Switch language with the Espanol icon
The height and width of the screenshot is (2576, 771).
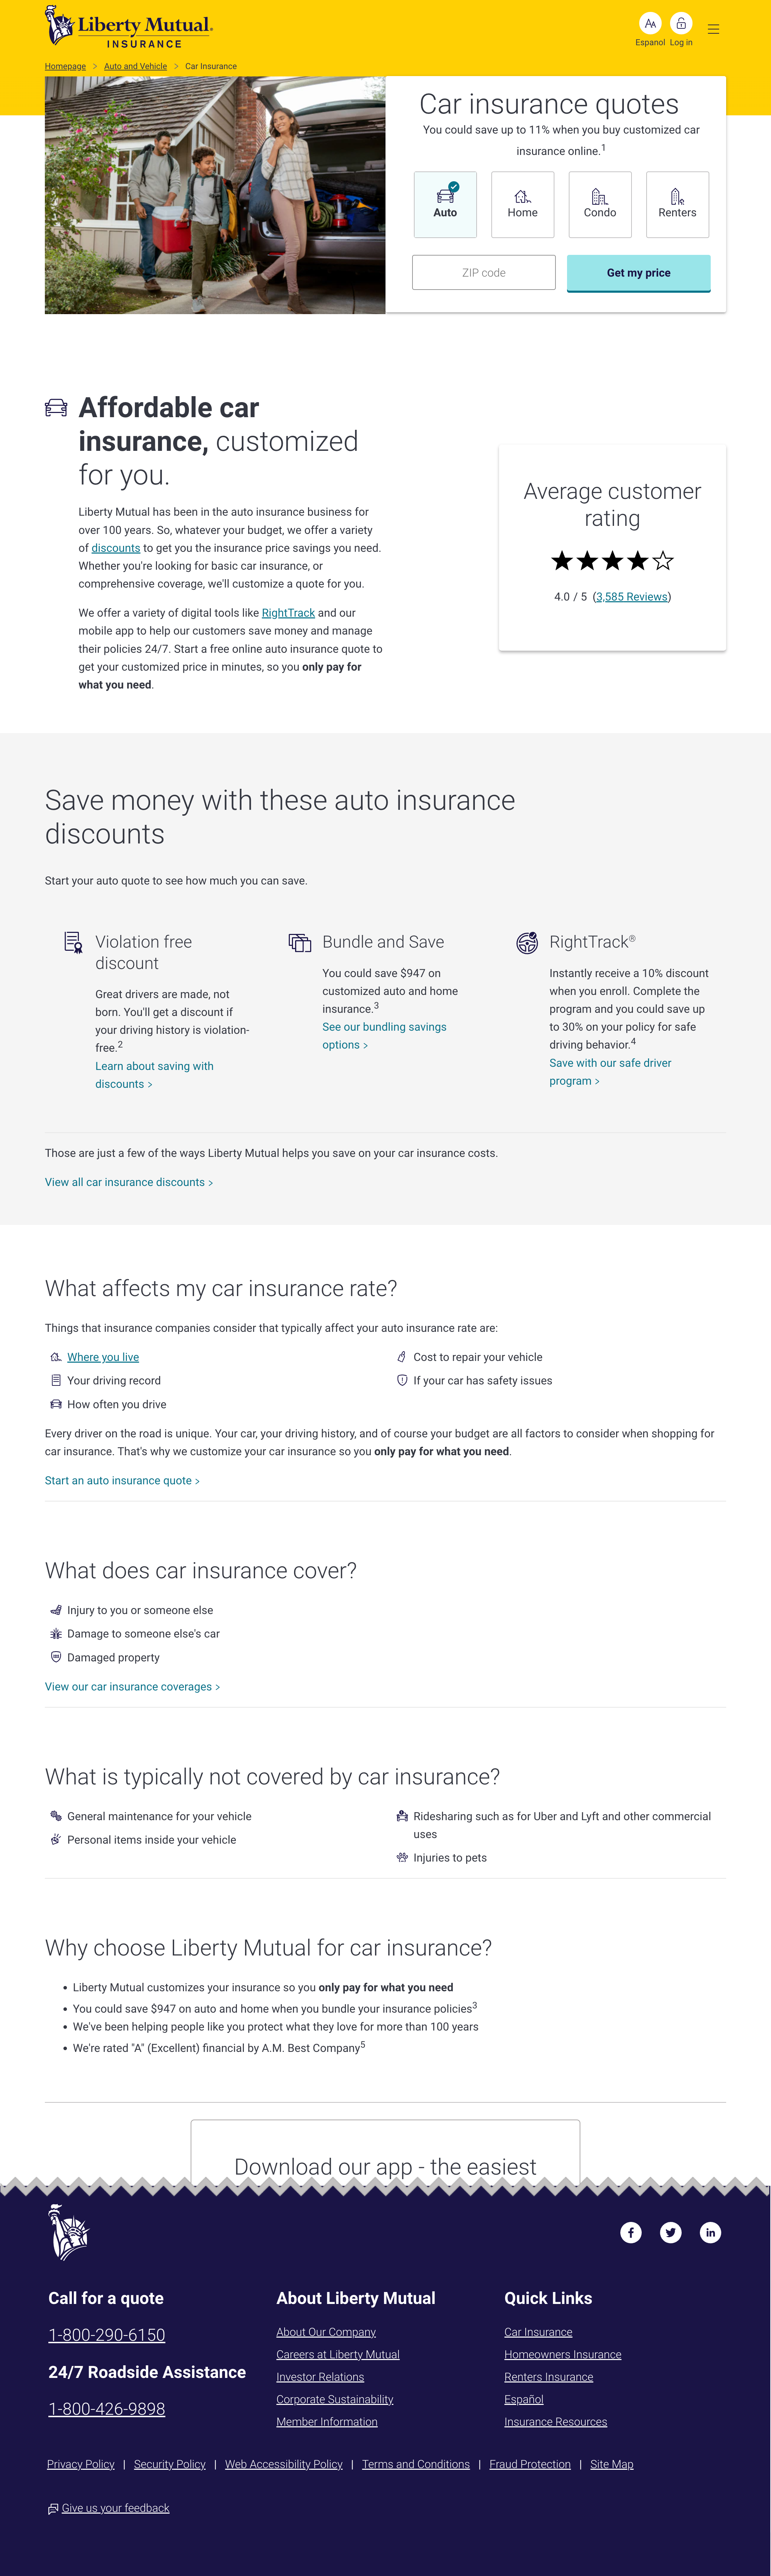pos(650,24)
